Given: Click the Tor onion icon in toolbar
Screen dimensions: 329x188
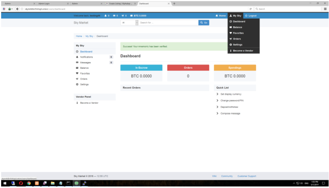Looking at the screenshot, I should pos(10,9).
